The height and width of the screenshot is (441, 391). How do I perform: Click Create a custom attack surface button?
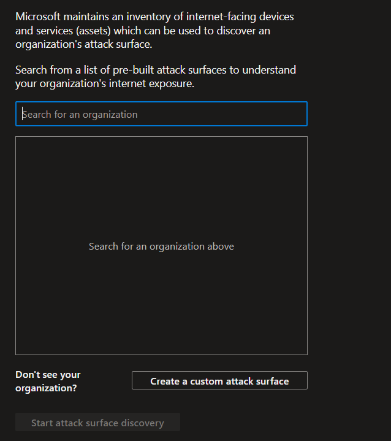click(219, 380)
